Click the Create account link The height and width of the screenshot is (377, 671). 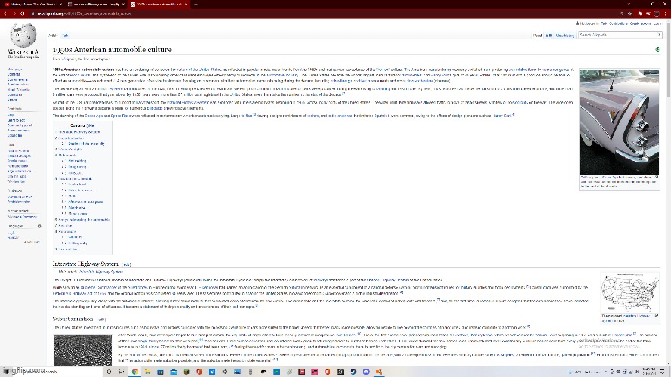tap(640, 23)
